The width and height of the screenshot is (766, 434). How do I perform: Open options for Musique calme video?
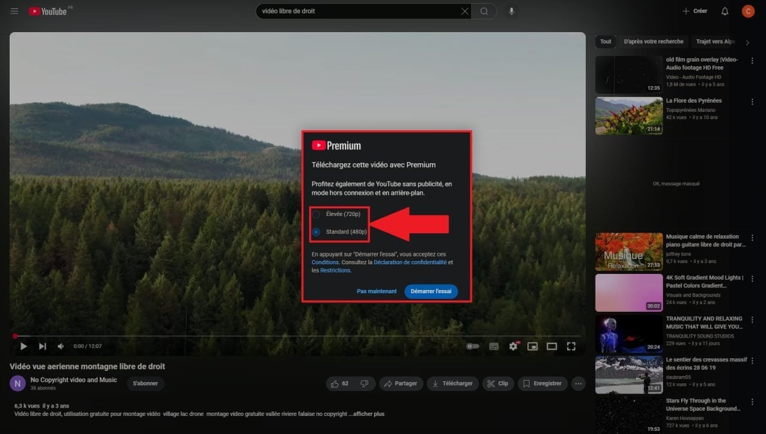[x=752, y=238]
